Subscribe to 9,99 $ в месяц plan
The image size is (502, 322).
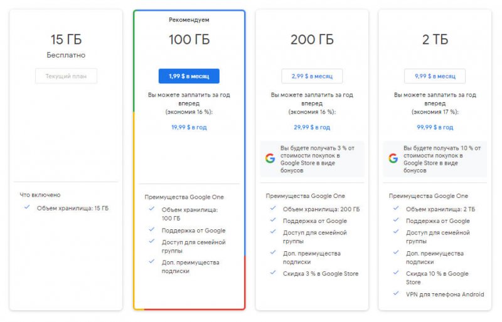pos(435,76)
